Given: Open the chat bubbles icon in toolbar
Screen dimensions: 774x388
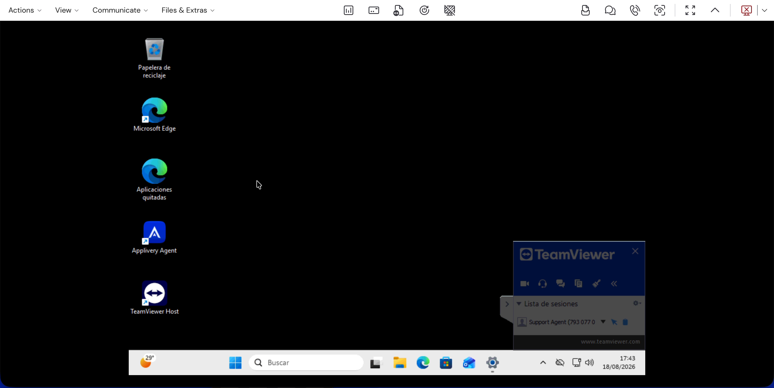Looking at the screenshot, I should coord(610,11).
